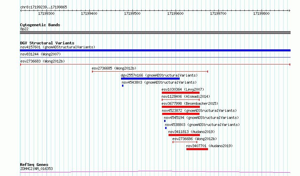Open the nsv4538803 gnomAD variant label

click(x=202, y=125)
